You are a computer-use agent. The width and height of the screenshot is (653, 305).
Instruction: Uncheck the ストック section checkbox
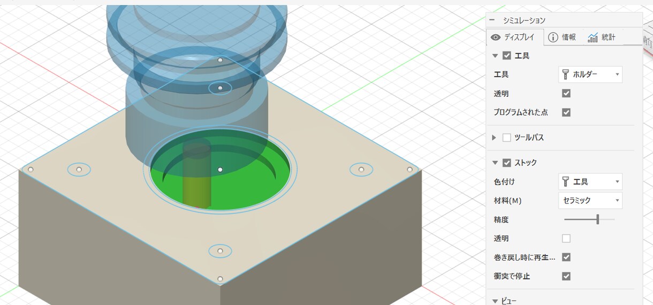coord(507,163)
